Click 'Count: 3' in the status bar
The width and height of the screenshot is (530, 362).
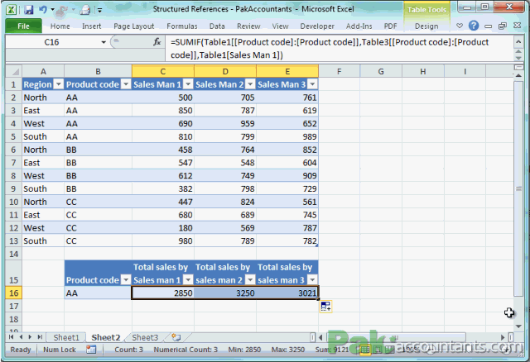[x=128, y=350]
